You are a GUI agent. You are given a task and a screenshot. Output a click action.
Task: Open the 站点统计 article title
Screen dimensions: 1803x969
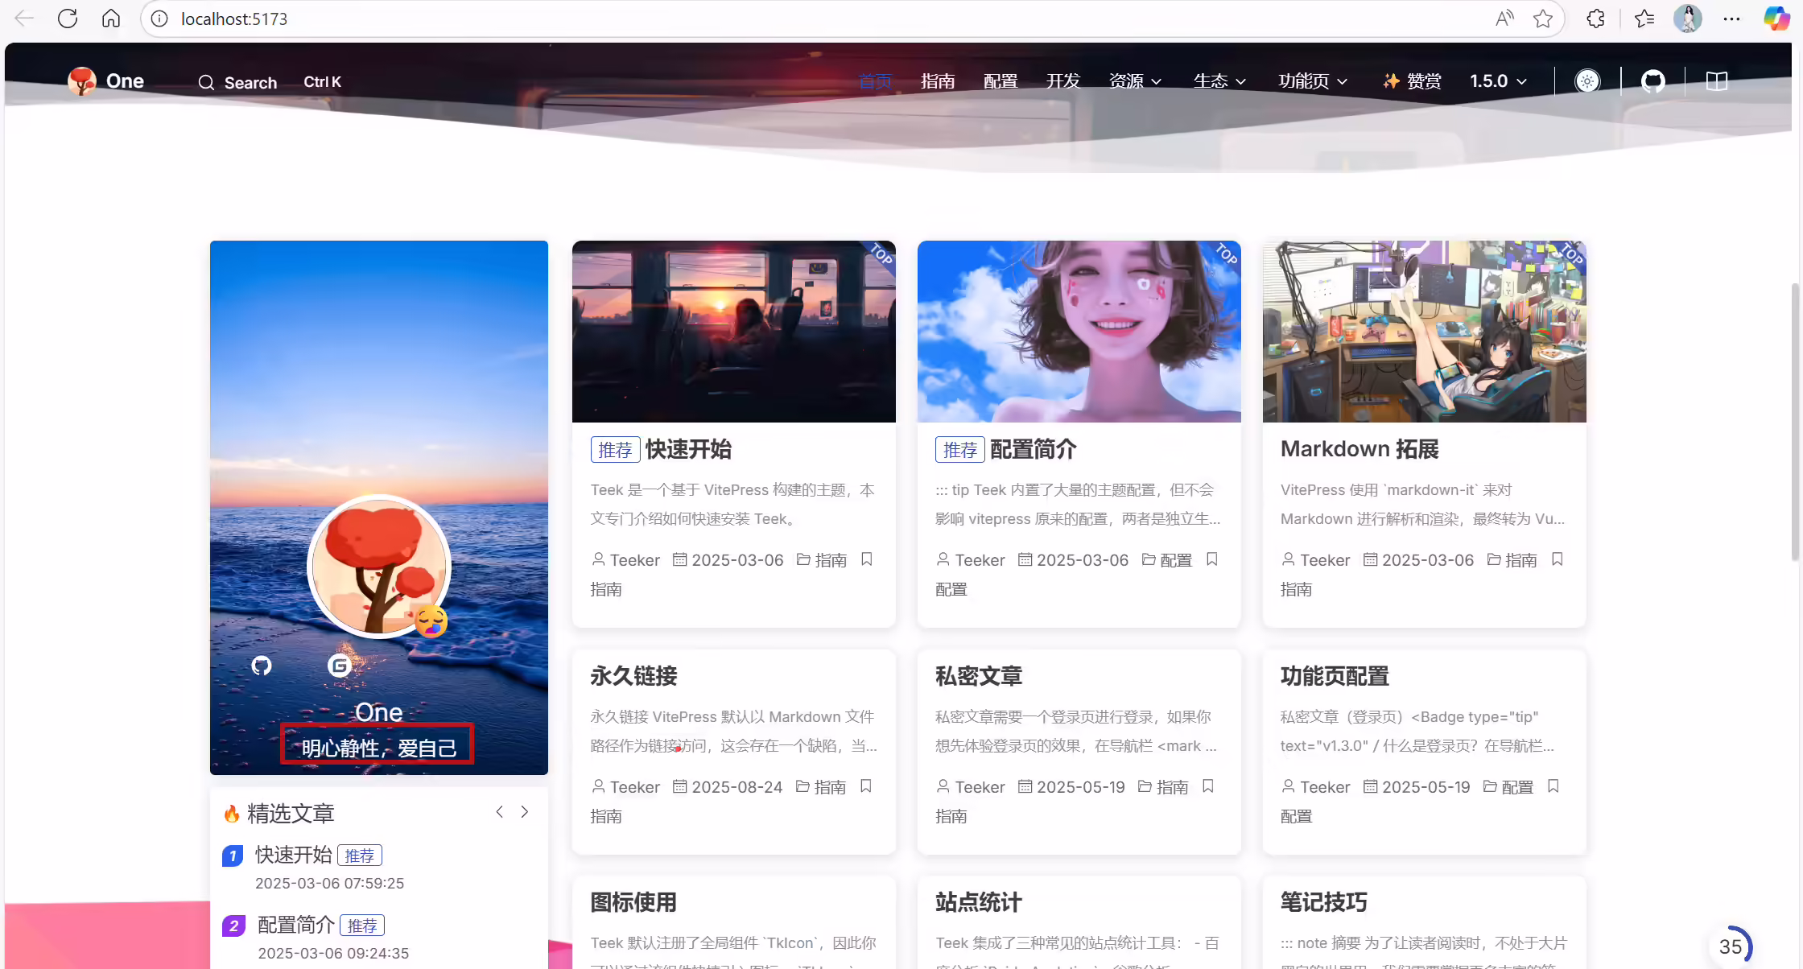(979, 902)
